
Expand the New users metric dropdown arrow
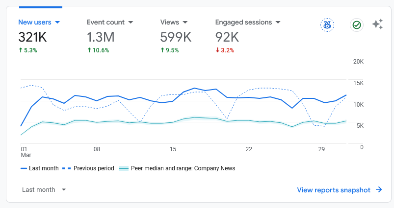point(57,23)
